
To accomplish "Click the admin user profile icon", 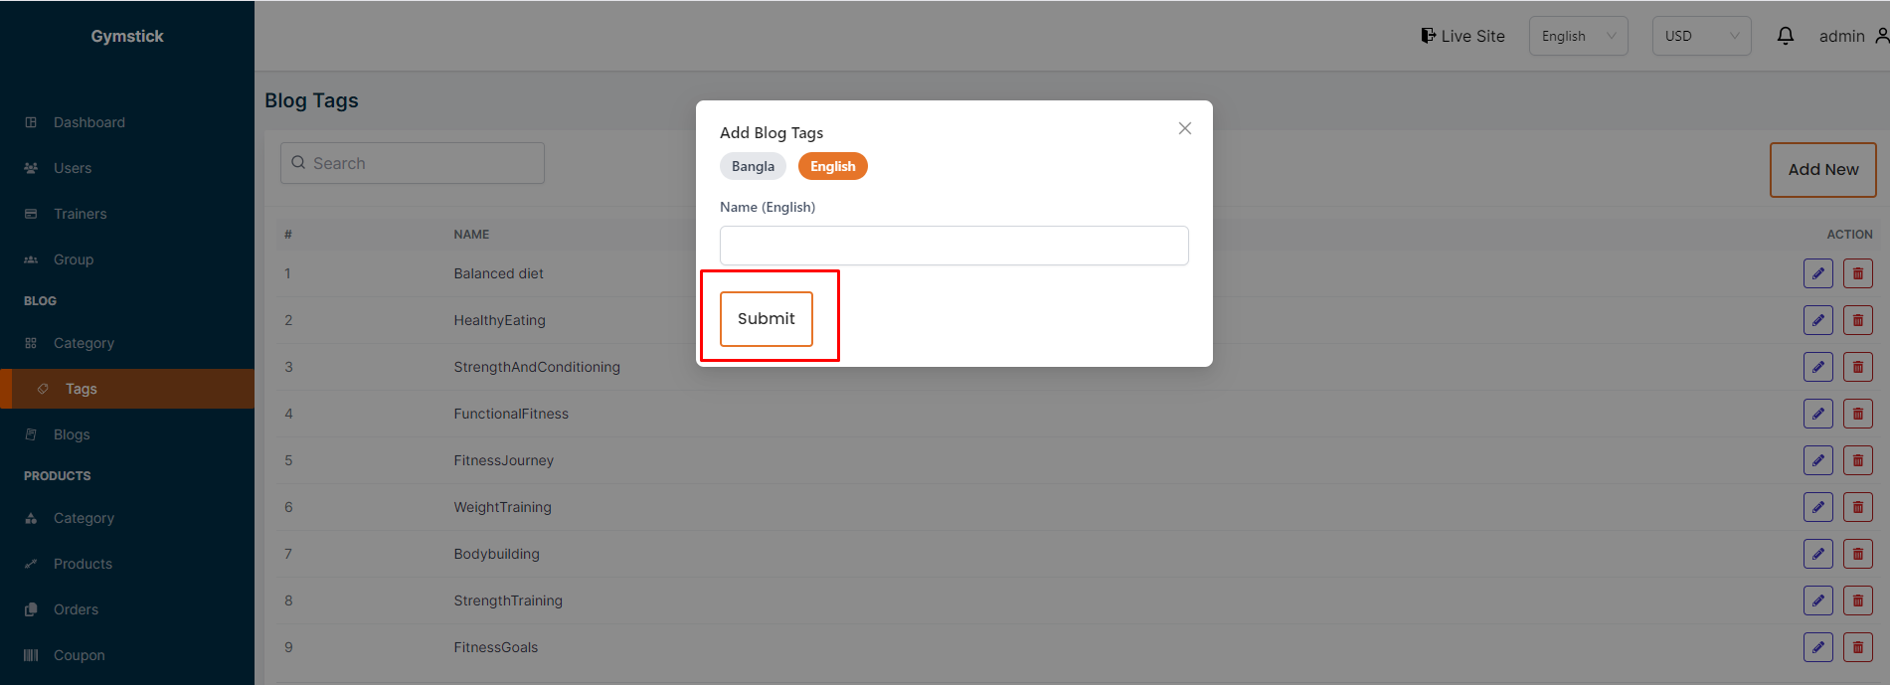I will coord(1881,36).
